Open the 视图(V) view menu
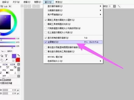 point(38,2)
